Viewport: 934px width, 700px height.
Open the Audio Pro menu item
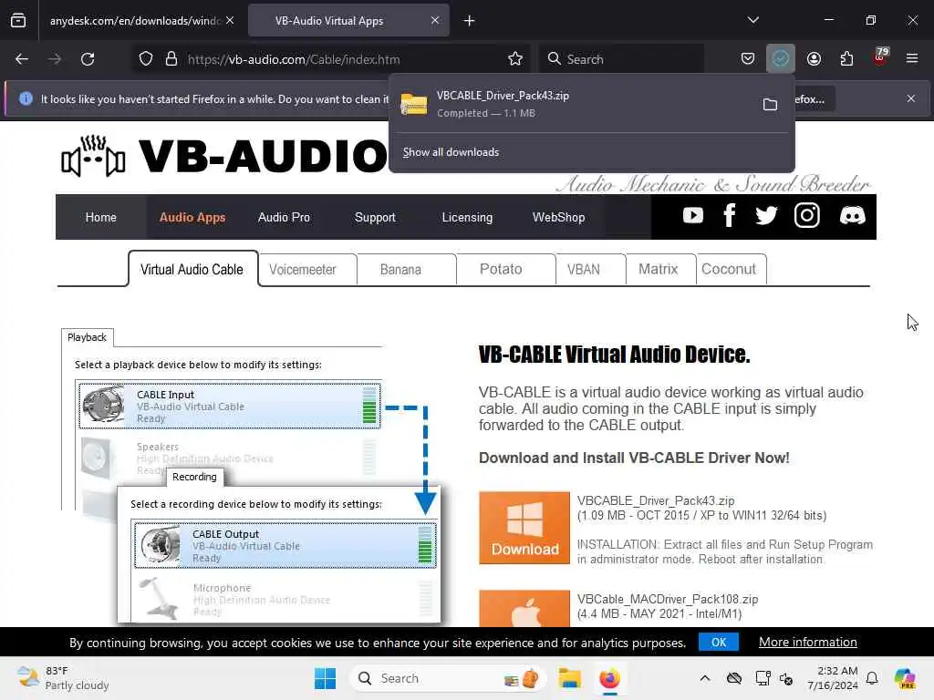284,217
